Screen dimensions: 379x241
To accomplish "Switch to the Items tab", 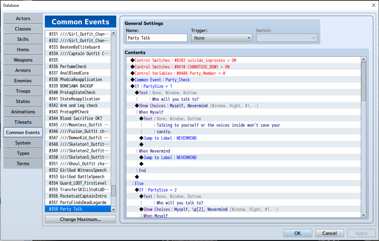I will click(x=23, y=50).
